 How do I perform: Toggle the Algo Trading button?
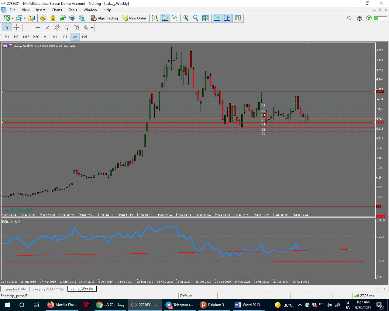pyautogui.click(x=104, y=18)
